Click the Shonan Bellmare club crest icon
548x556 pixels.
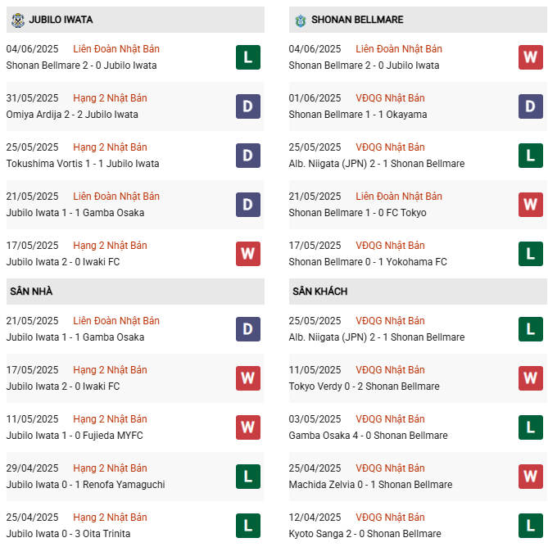pos(301,20)
